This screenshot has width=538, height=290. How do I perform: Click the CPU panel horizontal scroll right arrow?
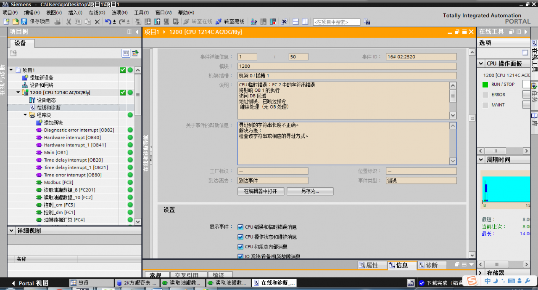coord(526,151)
